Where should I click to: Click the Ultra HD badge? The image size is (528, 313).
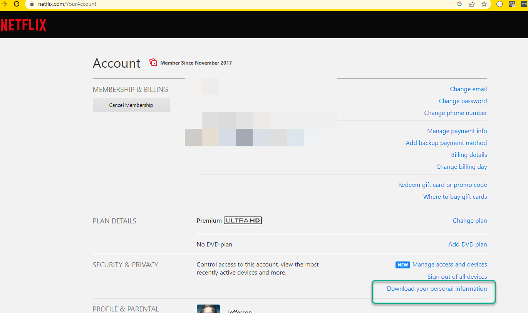(x=243, y=221)
